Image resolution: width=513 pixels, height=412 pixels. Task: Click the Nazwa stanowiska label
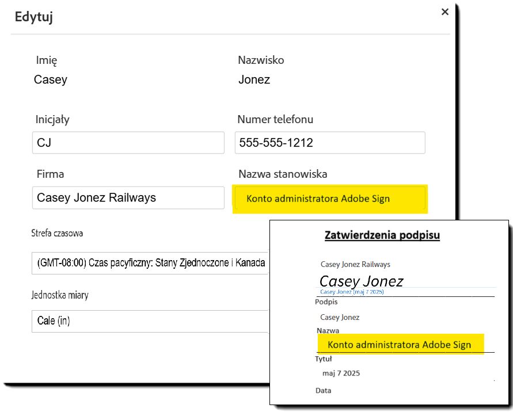(x=283, y=174)
